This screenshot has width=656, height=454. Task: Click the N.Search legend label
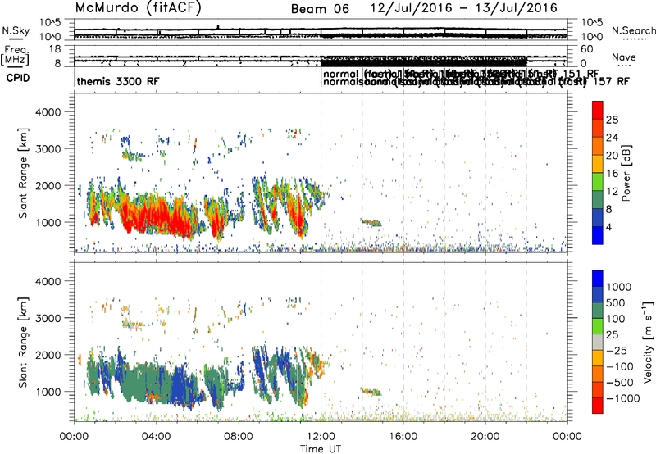[x=634, y=30]
